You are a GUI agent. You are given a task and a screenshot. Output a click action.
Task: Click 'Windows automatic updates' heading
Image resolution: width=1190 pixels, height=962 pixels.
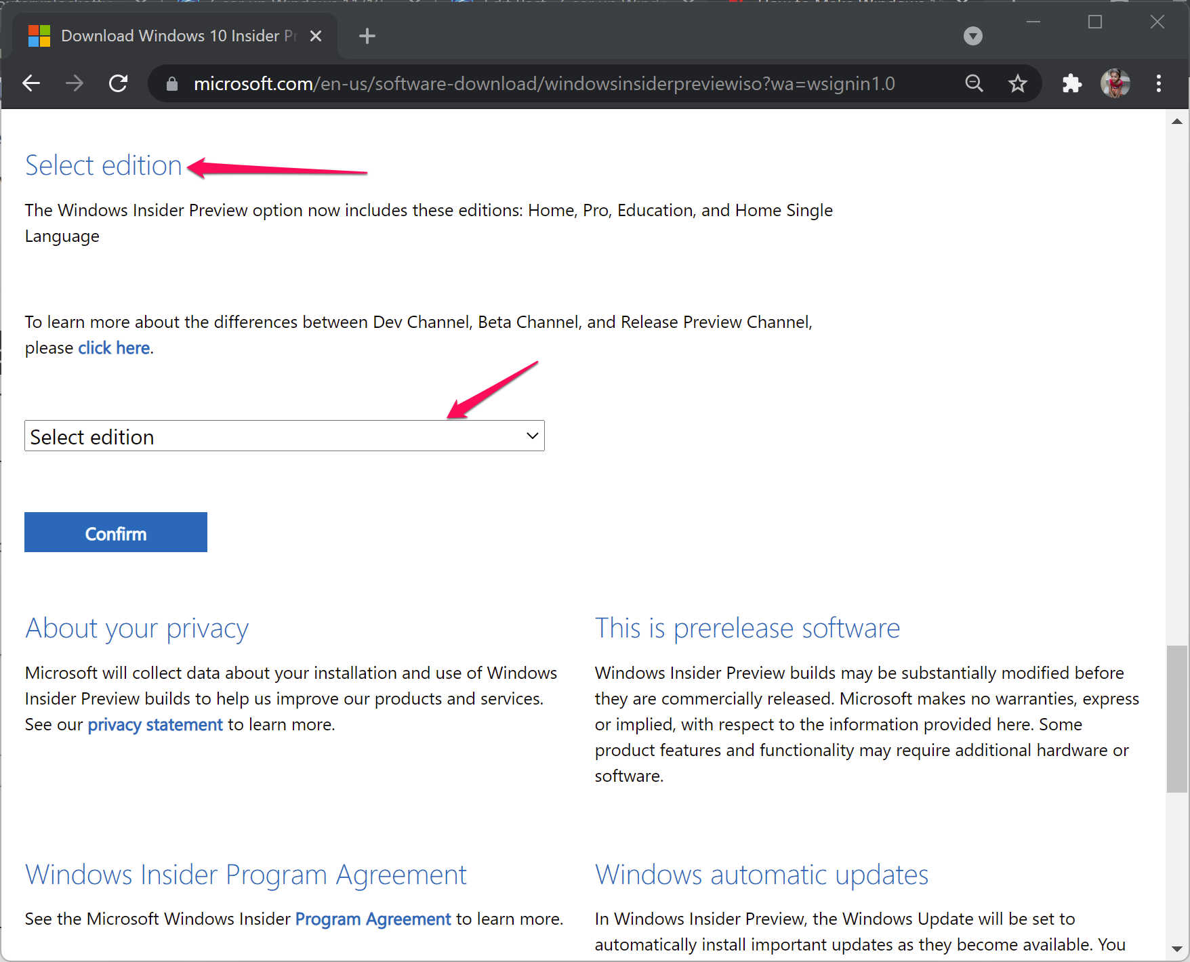coord(762,875)
